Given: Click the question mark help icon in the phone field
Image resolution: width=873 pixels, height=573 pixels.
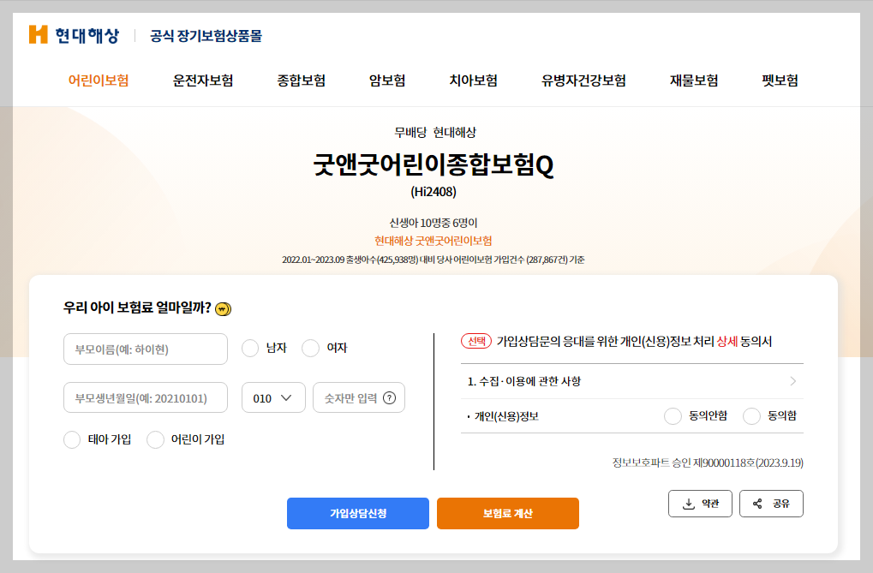Looking at the screenshot, I should pyautogui.click(x=390, y=398).
